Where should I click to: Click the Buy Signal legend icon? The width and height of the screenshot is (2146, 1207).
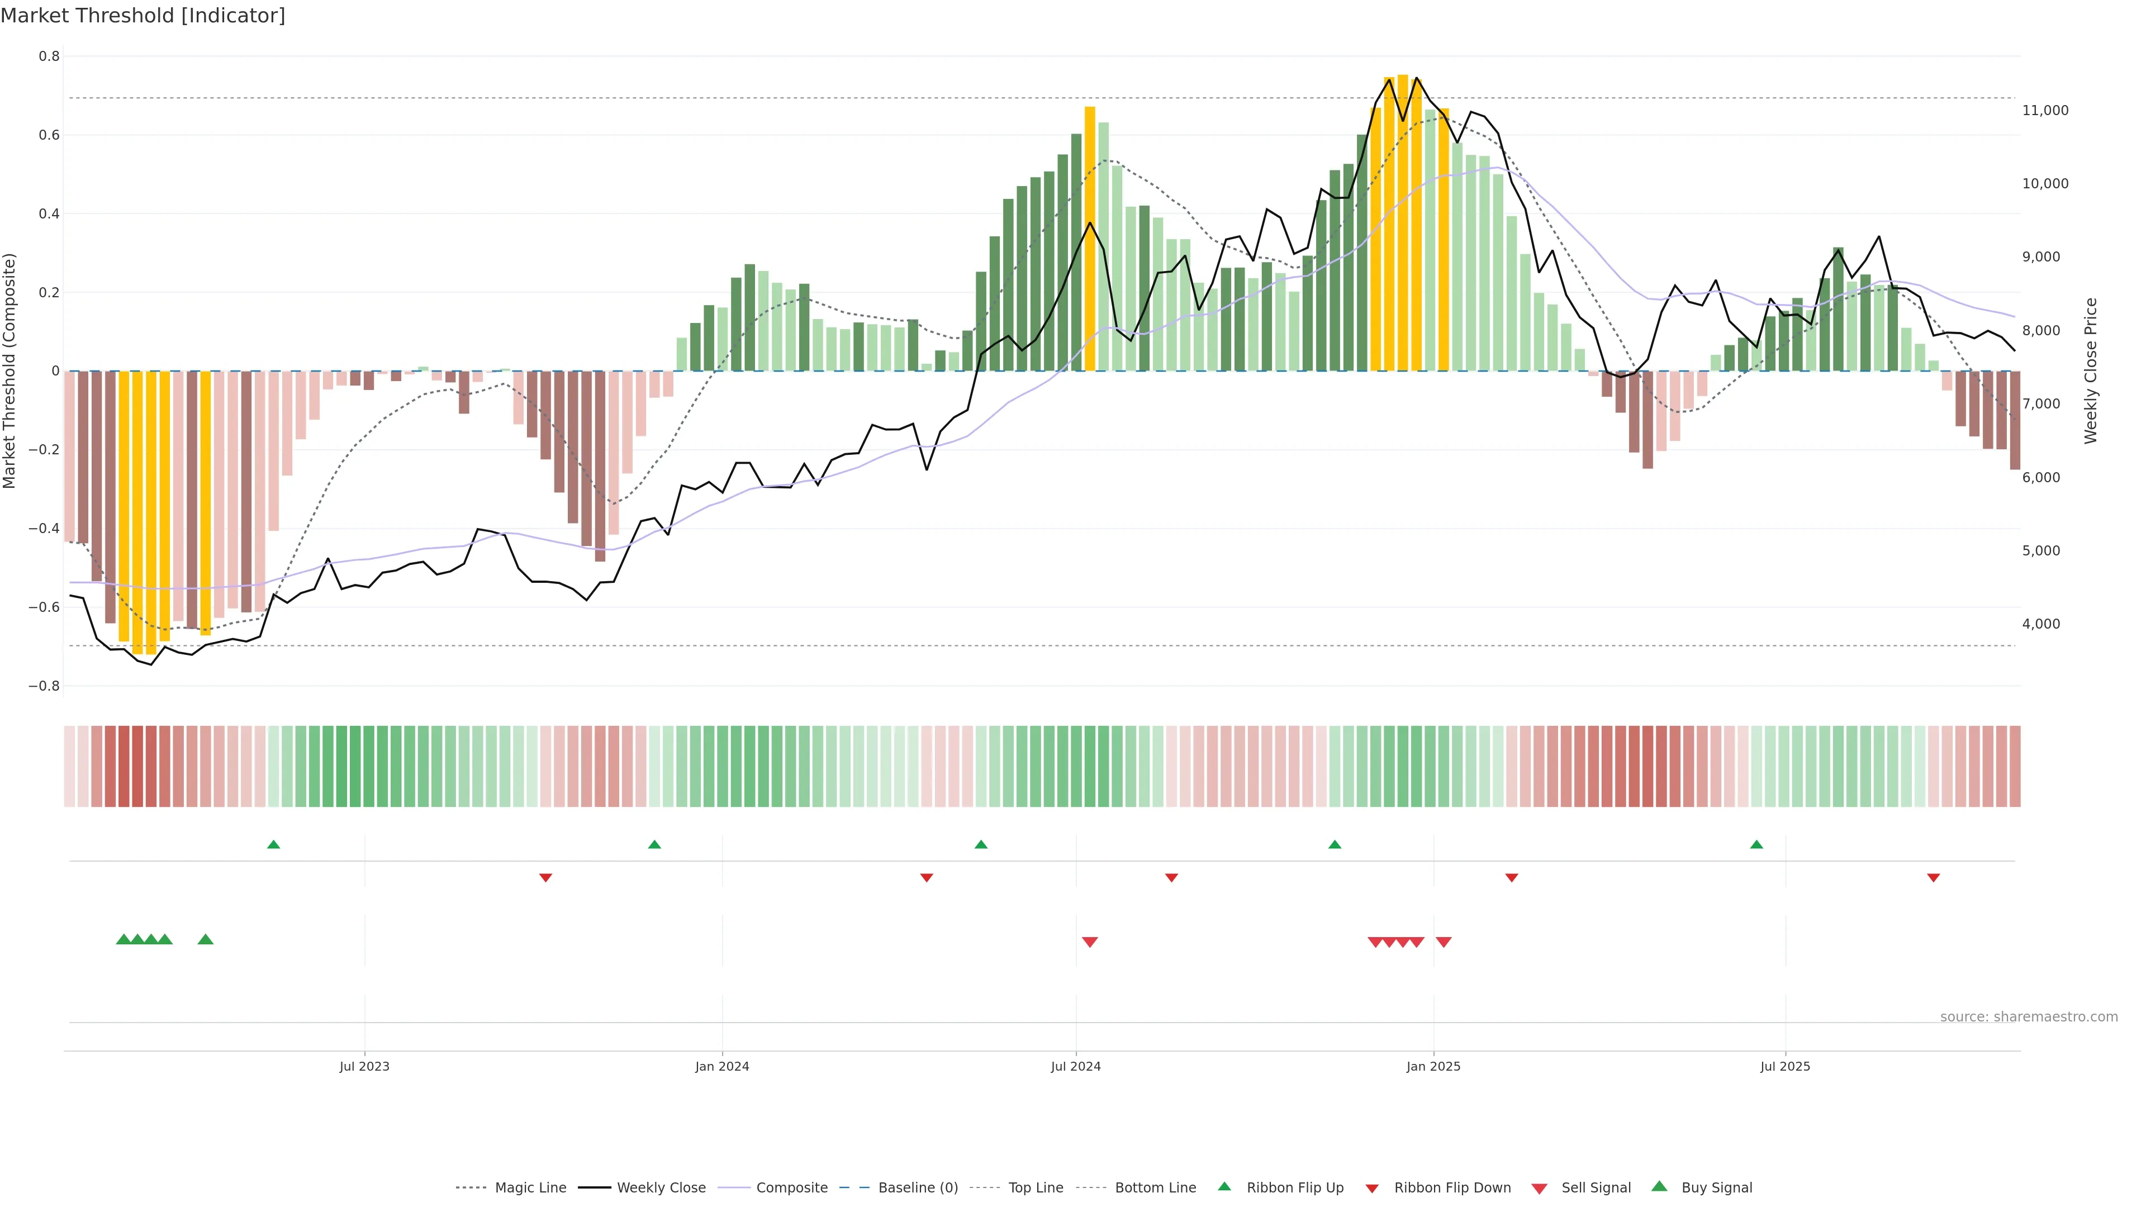pos(1659,1186)
